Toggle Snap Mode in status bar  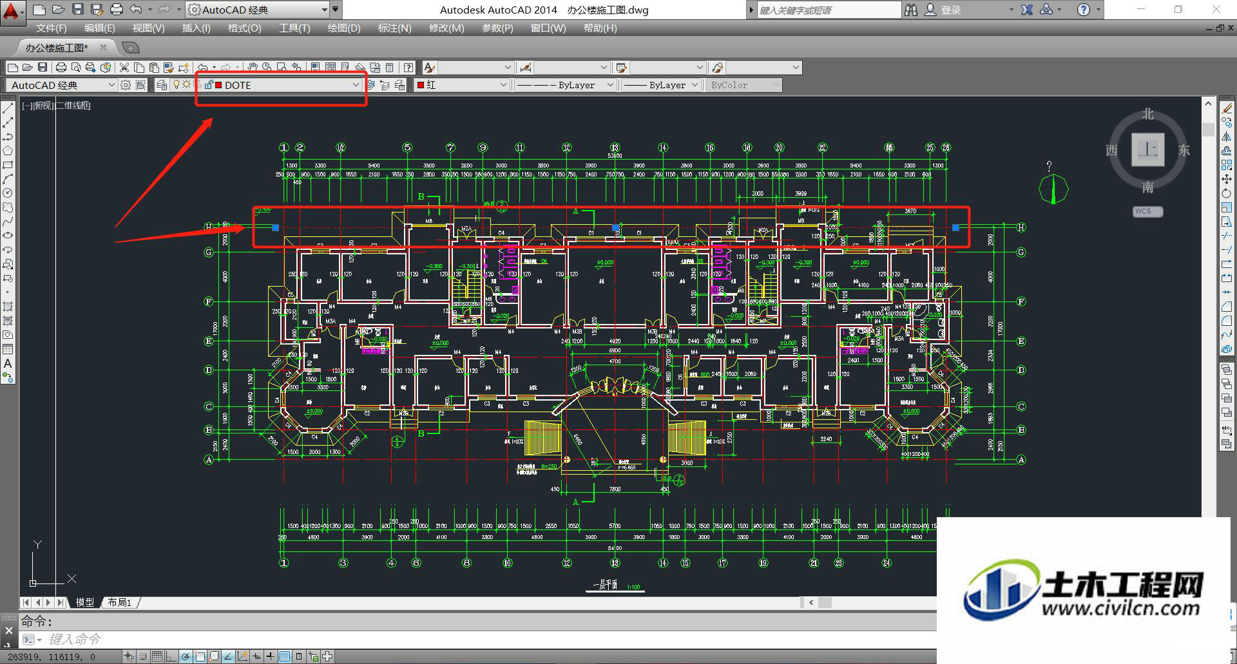coord(143,657)
